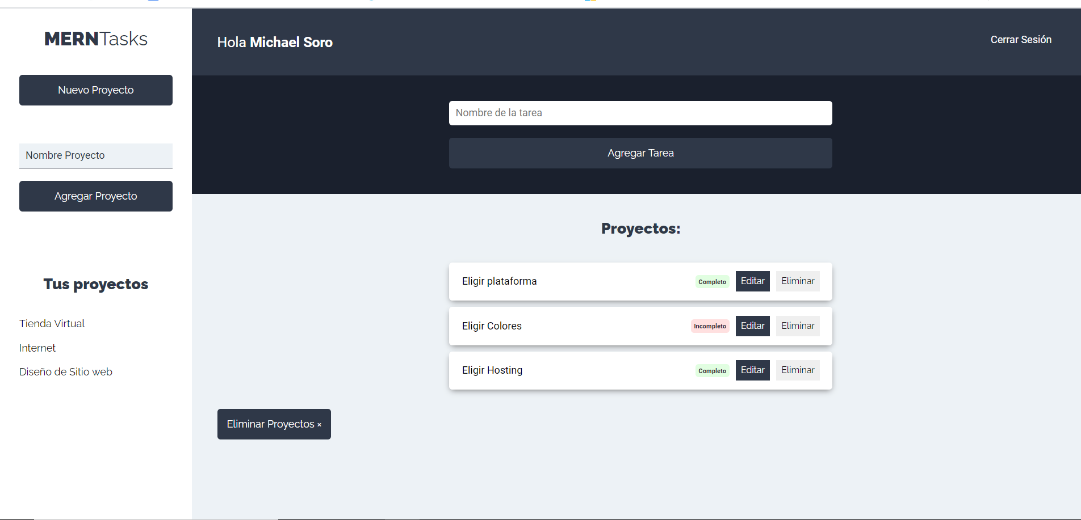Image resolution: width=1081 pixels, height=520 pixels.
Task: Delete the "Eligir Colores" task
Action: pyautogui.click(x=797, y=325)
